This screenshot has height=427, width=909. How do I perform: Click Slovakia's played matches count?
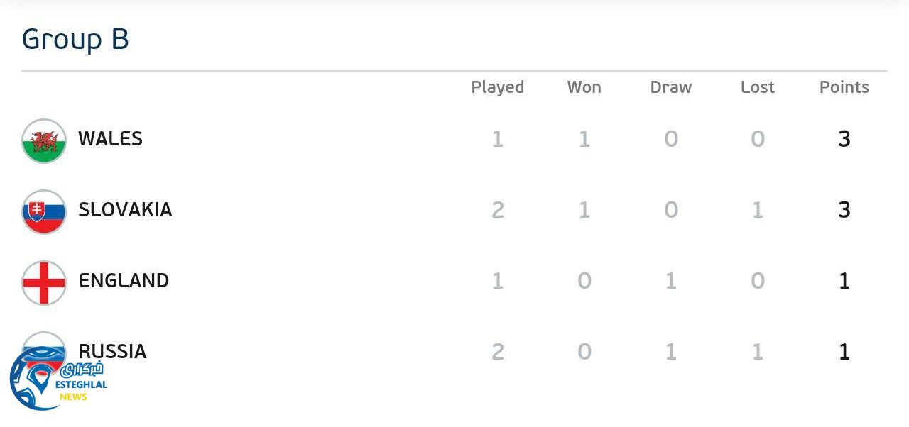point(497,210)
